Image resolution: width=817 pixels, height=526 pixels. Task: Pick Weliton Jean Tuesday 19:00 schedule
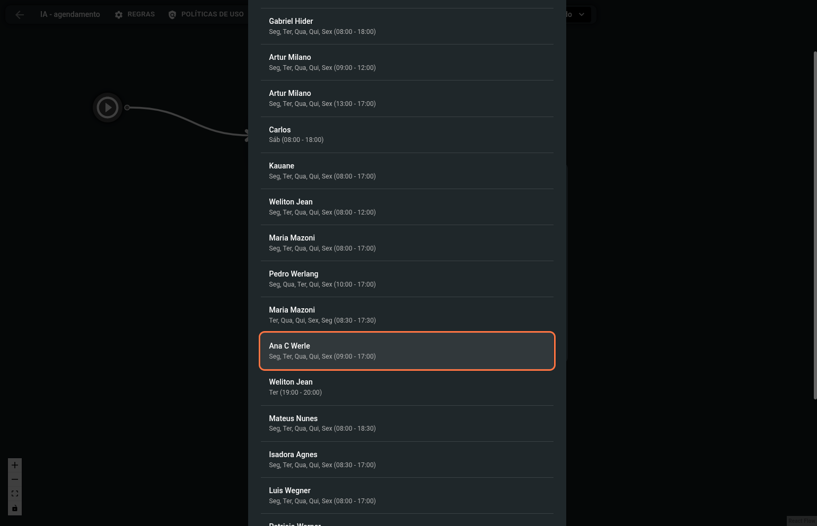(407, 387)
